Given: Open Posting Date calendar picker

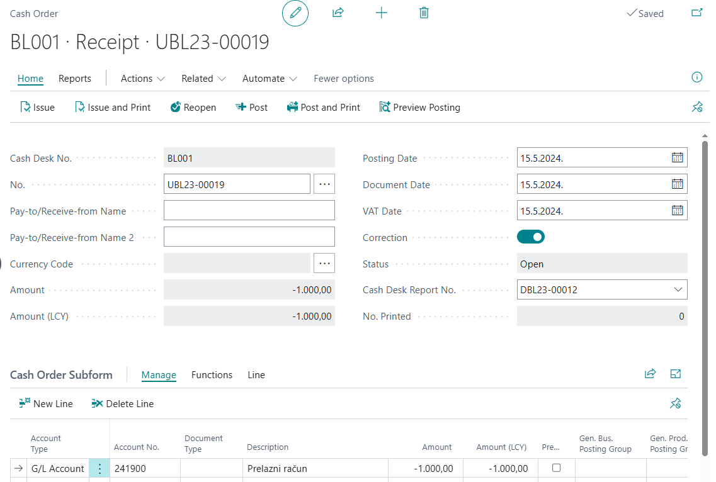Looking at the screenshot, I should (677, 157).
